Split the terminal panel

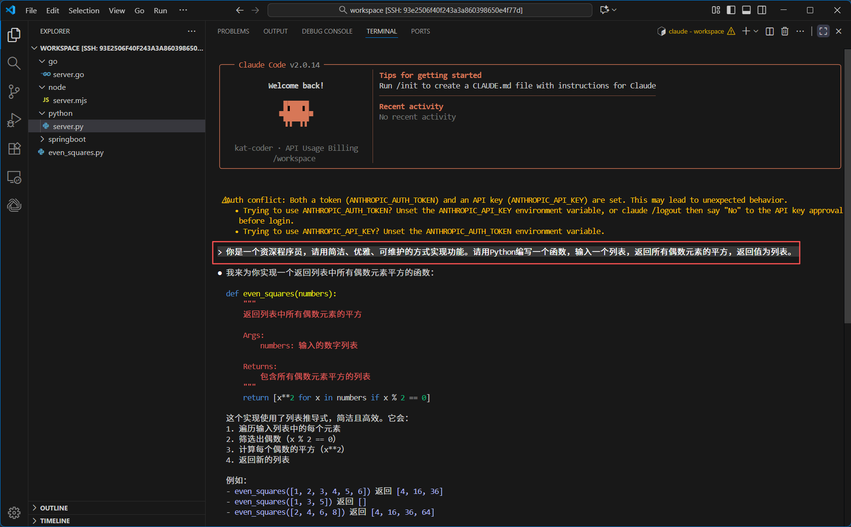[x=770, y=31]
